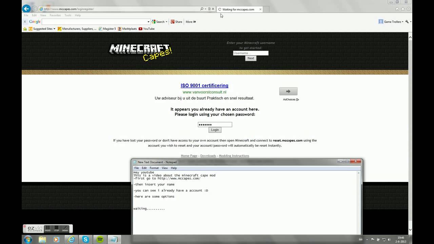Open the Marktplaats bookmark
This screenshot has height=244, width=434.
coord(127,29)
